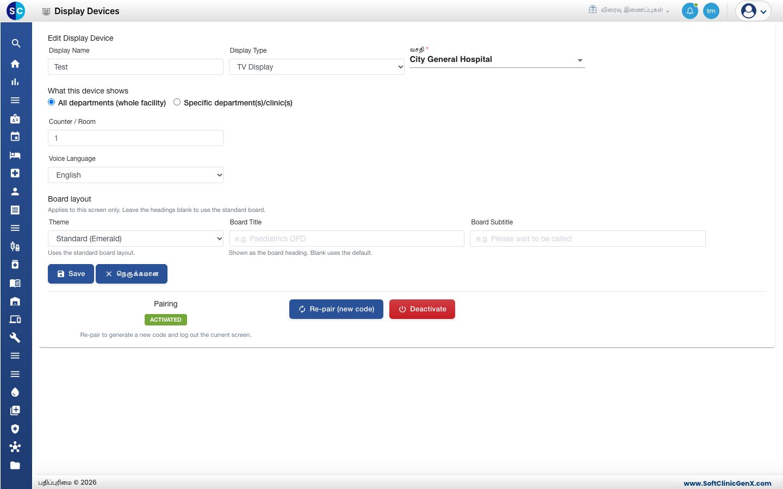The width and height of the screenshot is (783, 489).
Task: Click the SC logo at top left
Action: [x=16, y=11]
